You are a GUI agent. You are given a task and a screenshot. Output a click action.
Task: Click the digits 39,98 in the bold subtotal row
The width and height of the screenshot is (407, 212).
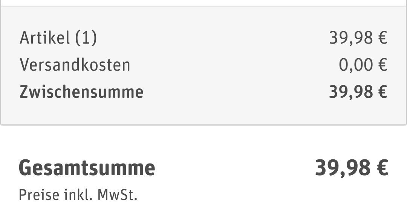[x=351, y=92]
